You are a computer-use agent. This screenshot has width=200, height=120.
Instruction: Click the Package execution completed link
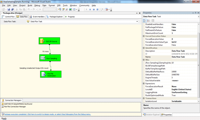[47, 114]
